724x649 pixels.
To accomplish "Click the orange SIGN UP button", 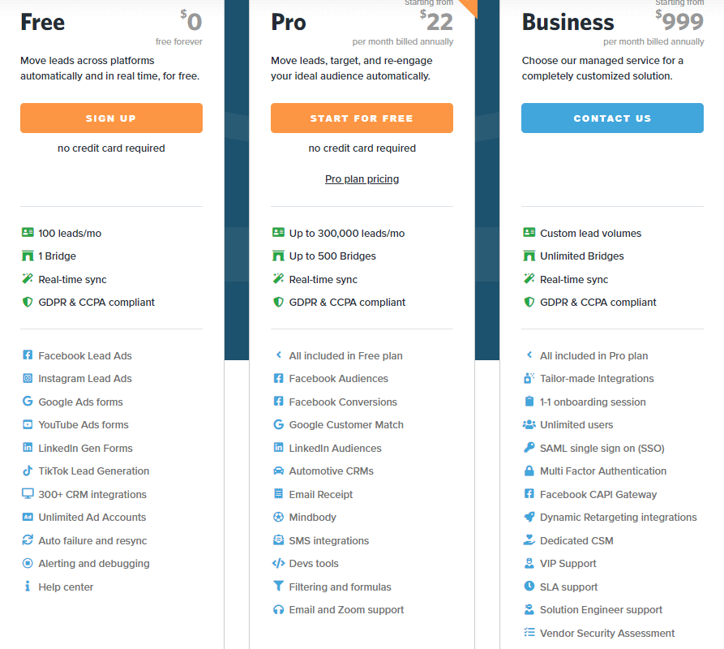I will (x=111, y=118).
